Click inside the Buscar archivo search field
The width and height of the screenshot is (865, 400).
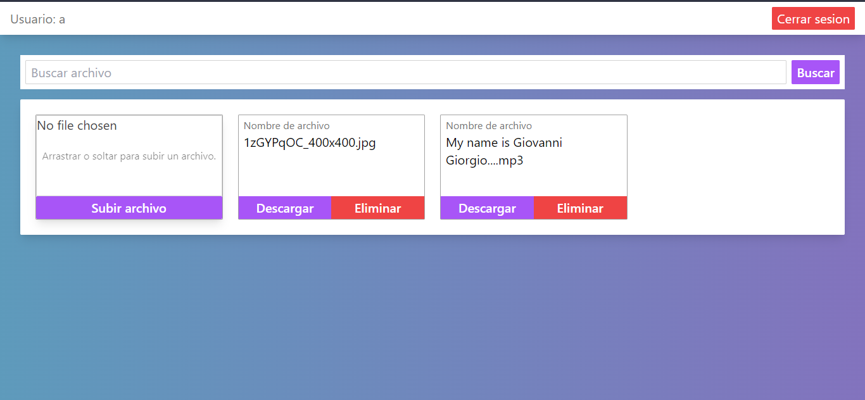click(405, 72)
